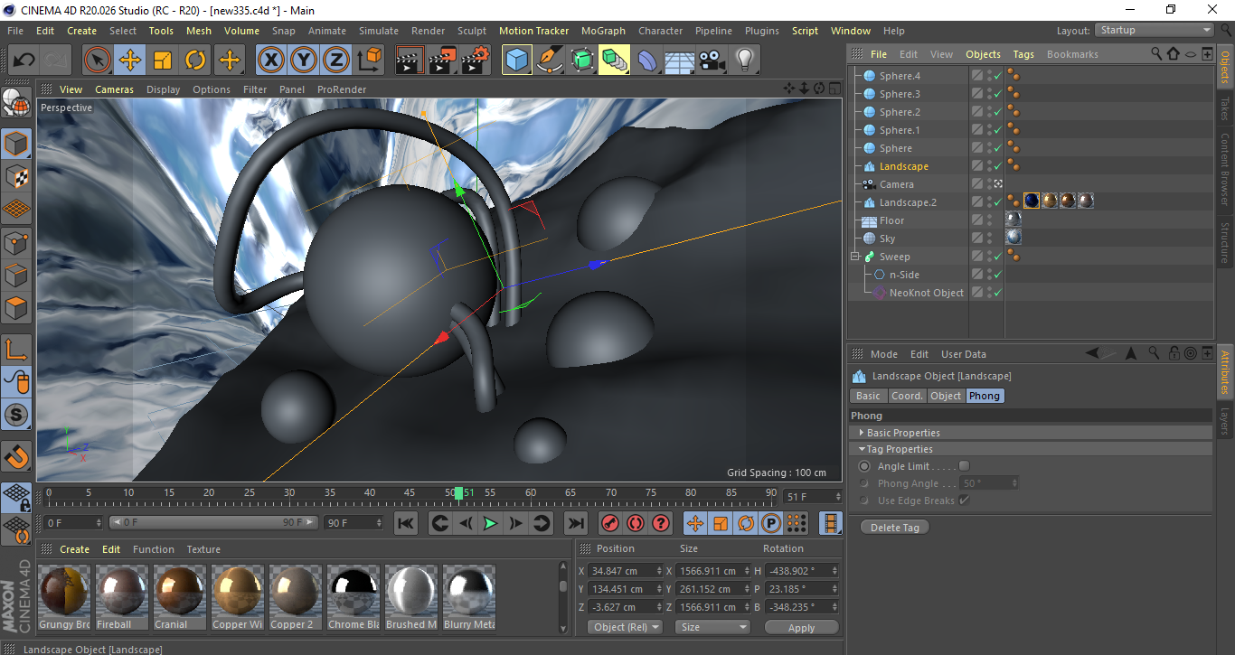The image size is (1235, 655).
Task: Collapse the Sweep object tree
Action: (x=855, y=257)
